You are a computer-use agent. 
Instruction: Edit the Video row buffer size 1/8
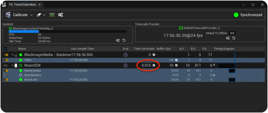(x=171, y=60)
